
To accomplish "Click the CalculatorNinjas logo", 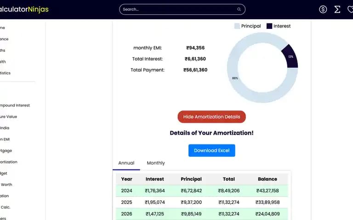I will 24,9.
